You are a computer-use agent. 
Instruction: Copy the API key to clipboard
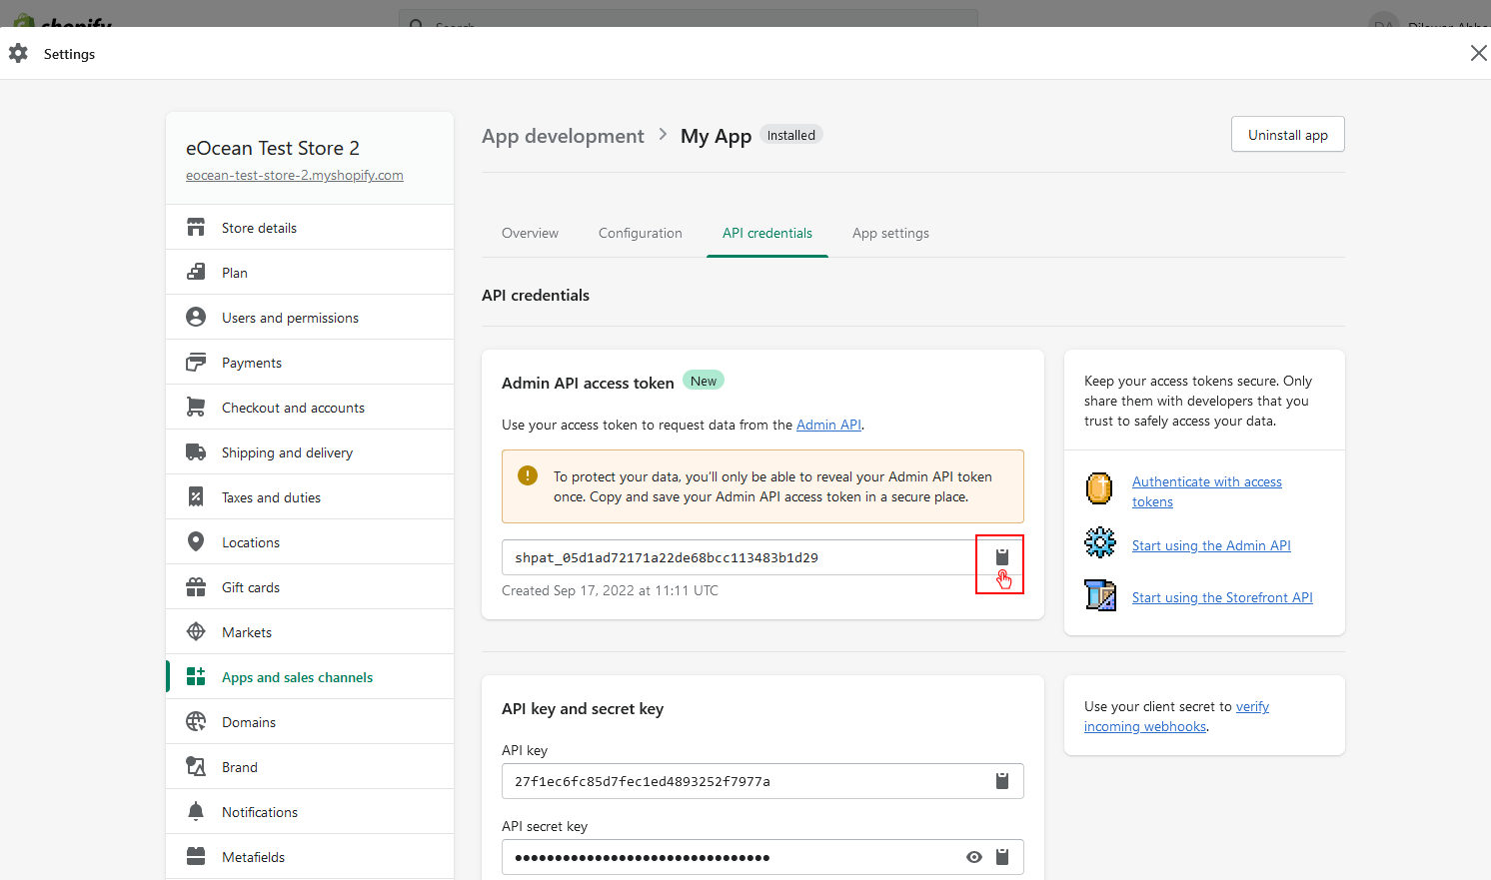[x=1001, y=781]
